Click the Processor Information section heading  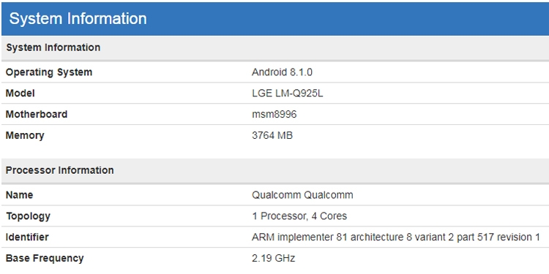pos(60,170)
